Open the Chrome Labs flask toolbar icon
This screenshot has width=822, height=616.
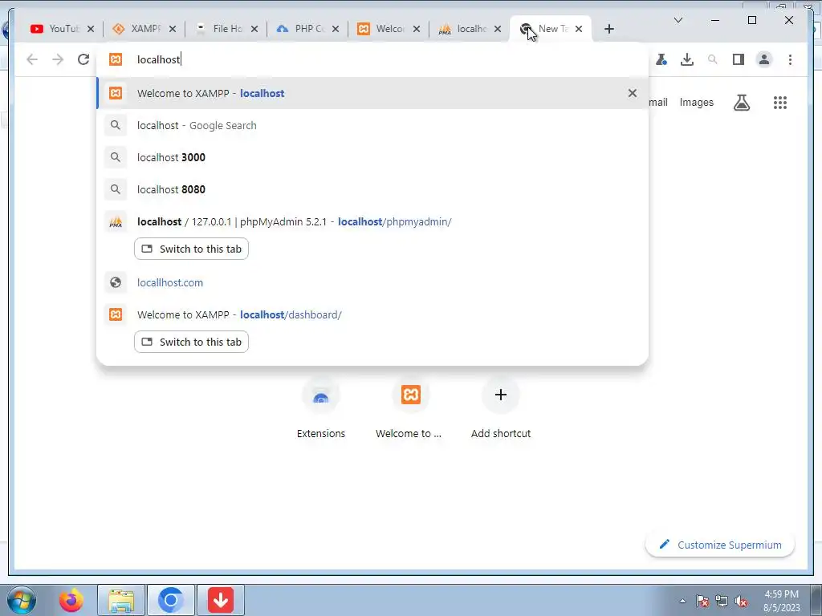(661, 59)
